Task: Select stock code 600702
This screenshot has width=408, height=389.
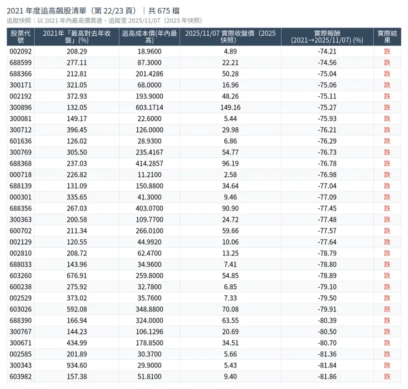Action: 20,231
